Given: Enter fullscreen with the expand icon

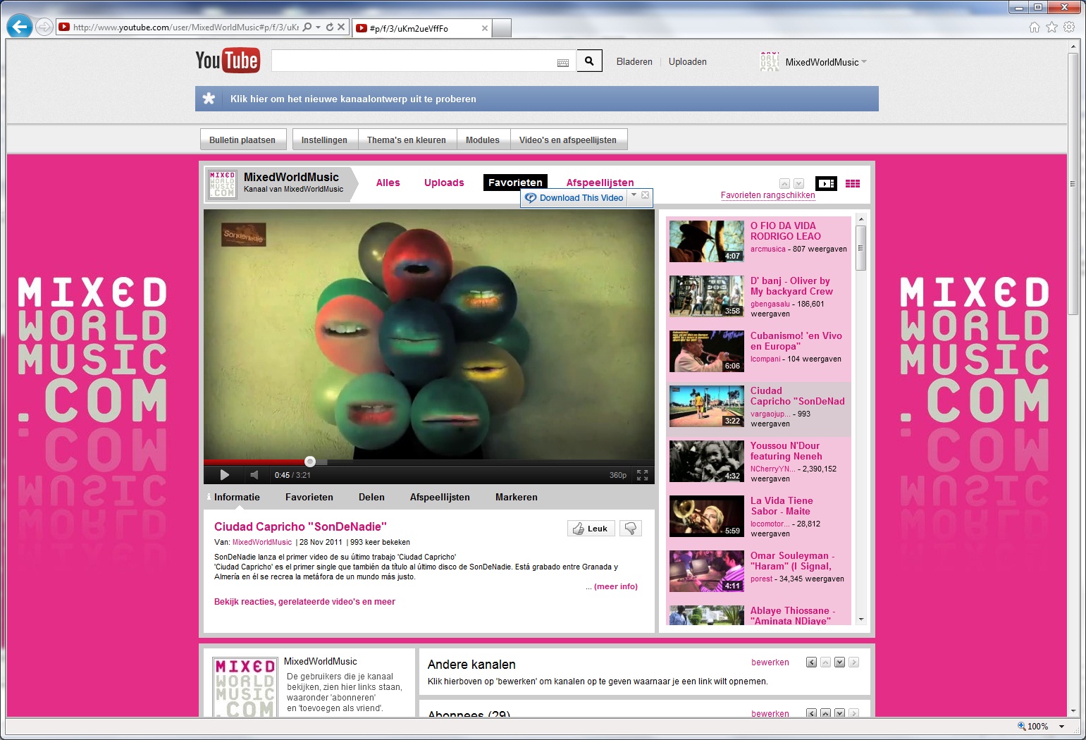Looking at the screenshot, I should [x=642, y=475].
